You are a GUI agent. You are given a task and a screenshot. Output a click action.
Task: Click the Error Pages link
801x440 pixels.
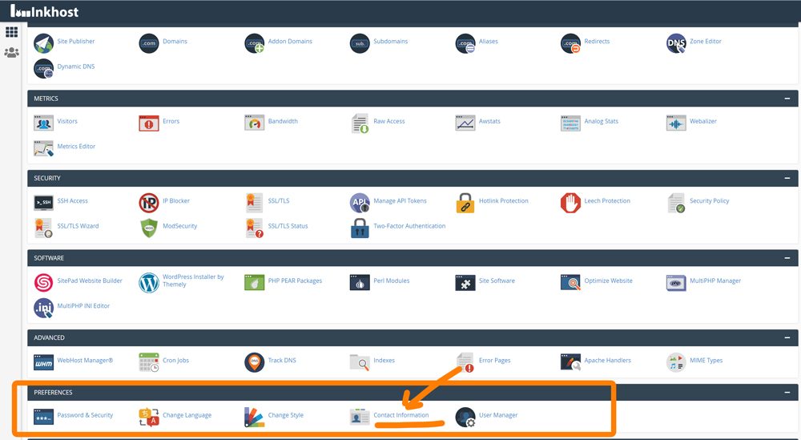coord(494,361)
